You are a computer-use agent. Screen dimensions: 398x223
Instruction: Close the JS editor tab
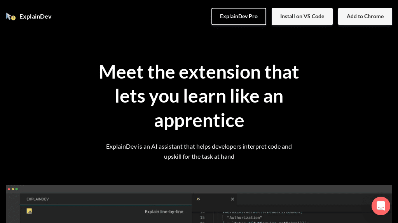pyautogui.click(x=232, y=199)
